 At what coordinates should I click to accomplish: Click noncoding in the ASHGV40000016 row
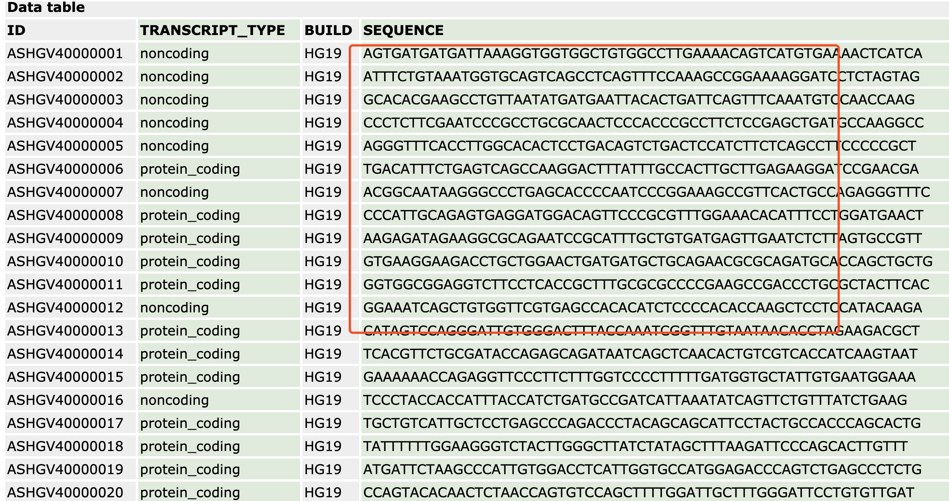pos(174,400)
